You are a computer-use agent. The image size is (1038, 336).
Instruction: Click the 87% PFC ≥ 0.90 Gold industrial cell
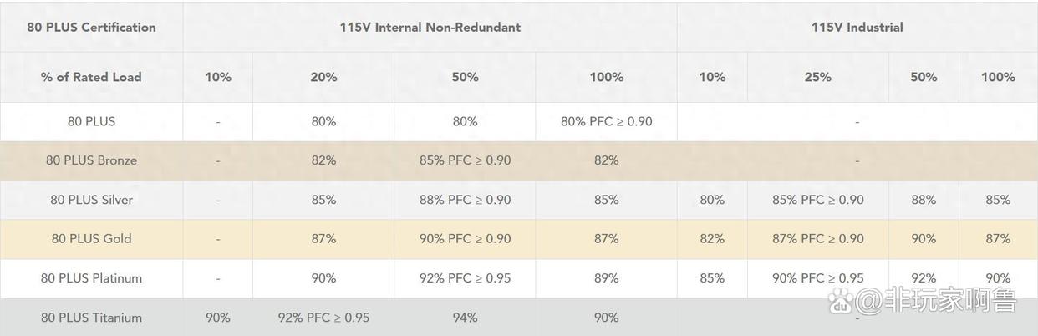coord(817,238)
